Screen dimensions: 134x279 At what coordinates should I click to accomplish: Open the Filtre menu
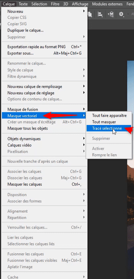[55, 4]
